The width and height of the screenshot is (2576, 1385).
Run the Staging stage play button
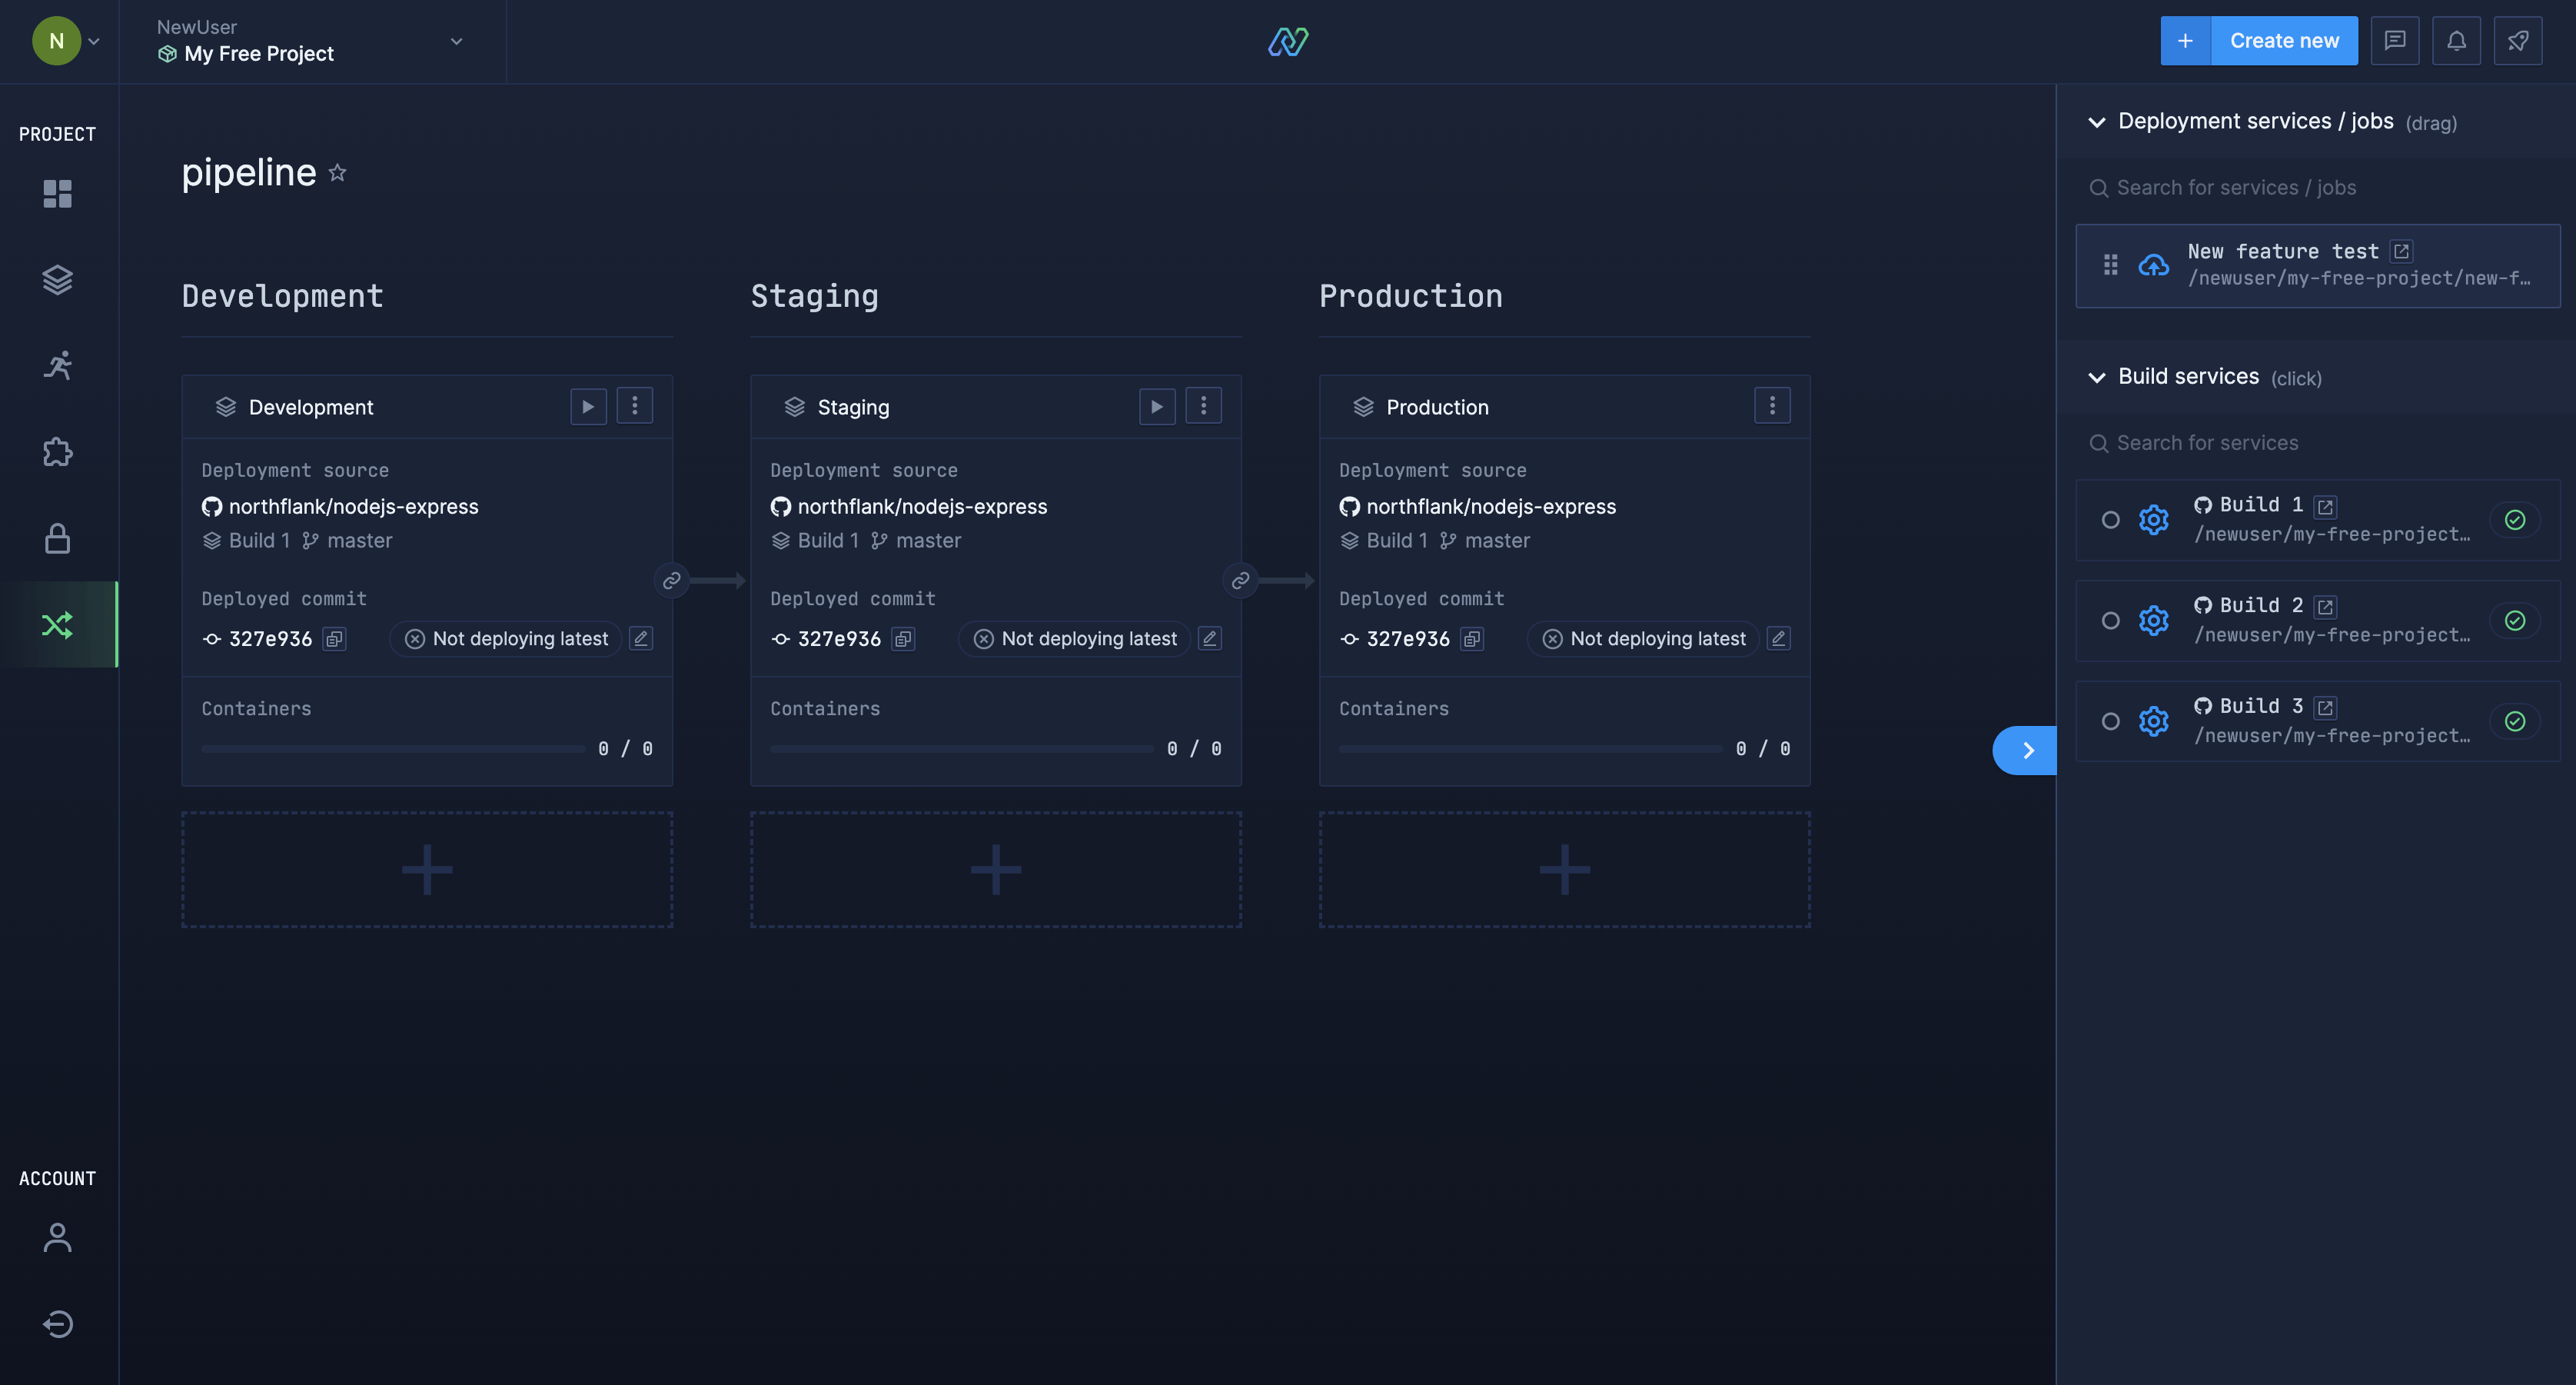1158,406
